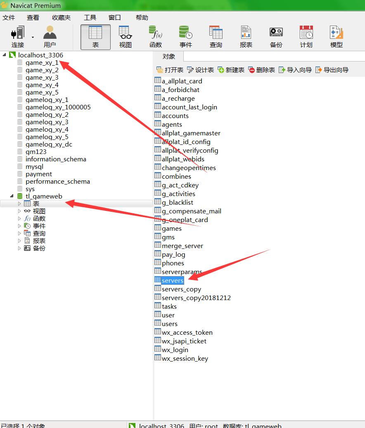The height and width of the screenshot is (428, 365).
Task: Click the 新建表 (New Table) button
Action: [231, 70]
